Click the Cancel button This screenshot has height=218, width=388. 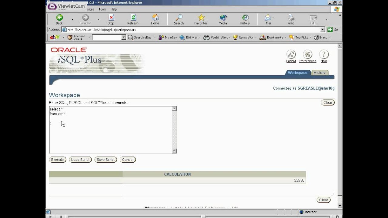(128, 160)
